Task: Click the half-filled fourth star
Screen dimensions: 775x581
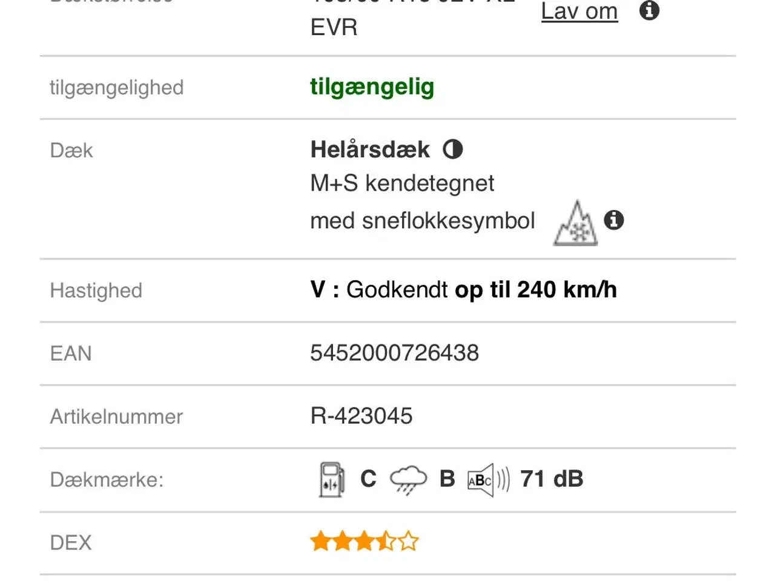Action: click(386, 540)
